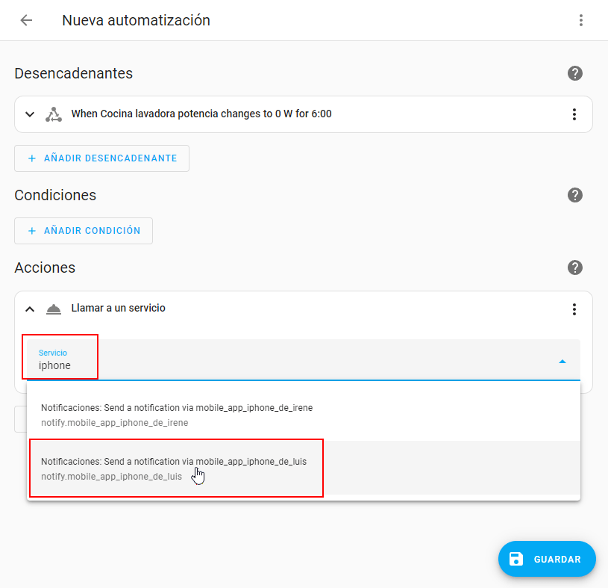608x588 pixels.
Task: Click the trigger description text about lavadora potencia
Action: click(x=201, y=114)
